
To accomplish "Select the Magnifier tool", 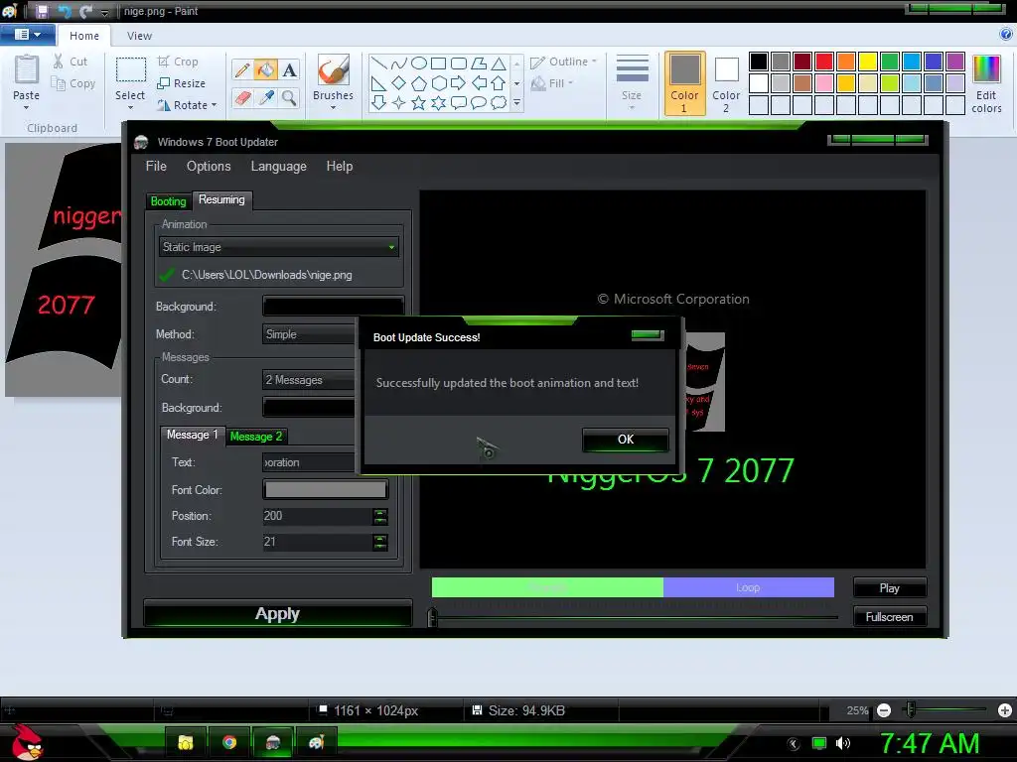I will pyautogui.click(x=289, y=98).
